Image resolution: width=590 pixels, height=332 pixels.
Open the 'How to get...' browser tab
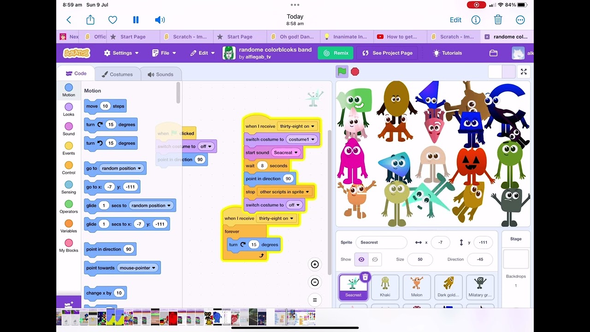pos(400,37)
